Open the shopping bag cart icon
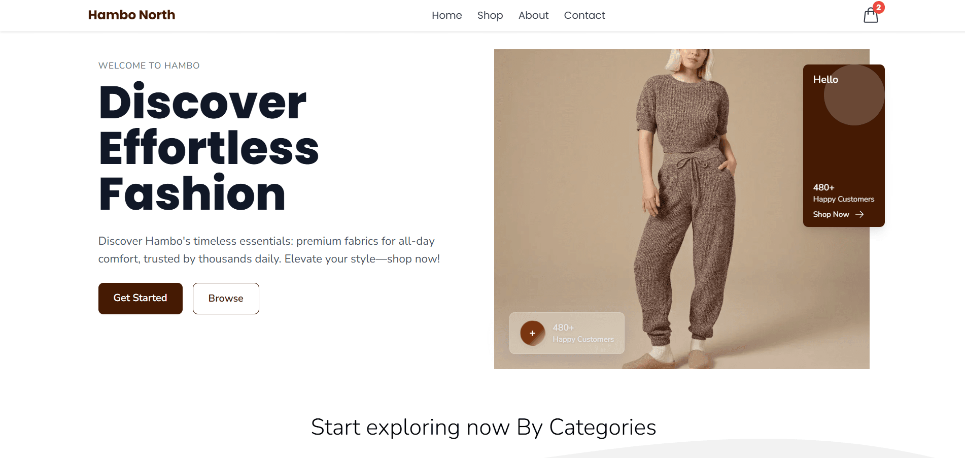This screenshot has height=458, width=965. coord(871,16)
